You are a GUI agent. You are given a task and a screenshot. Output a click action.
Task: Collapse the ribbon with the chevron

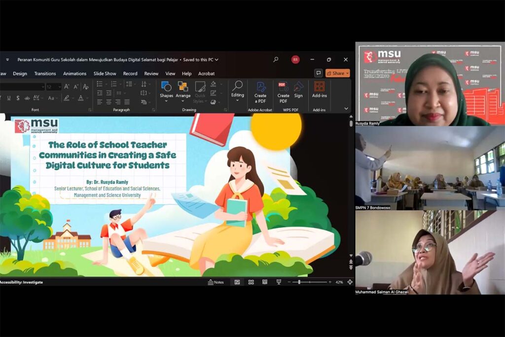click(x=346, y=109)
